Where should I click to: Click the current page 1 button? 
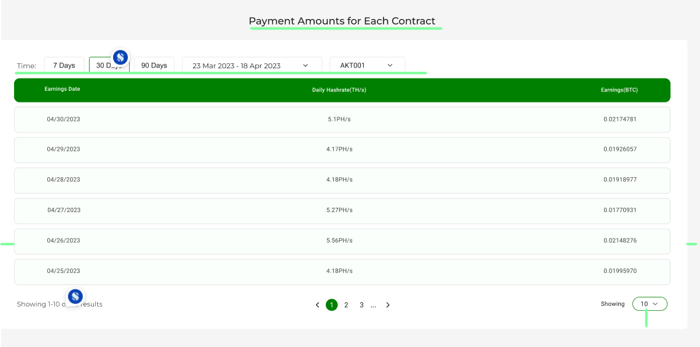coord(332,305)
